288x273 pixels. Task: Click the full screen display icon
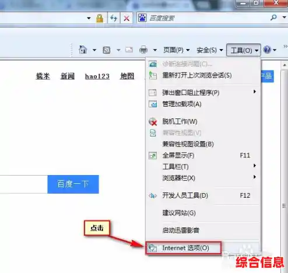point(153,156)
